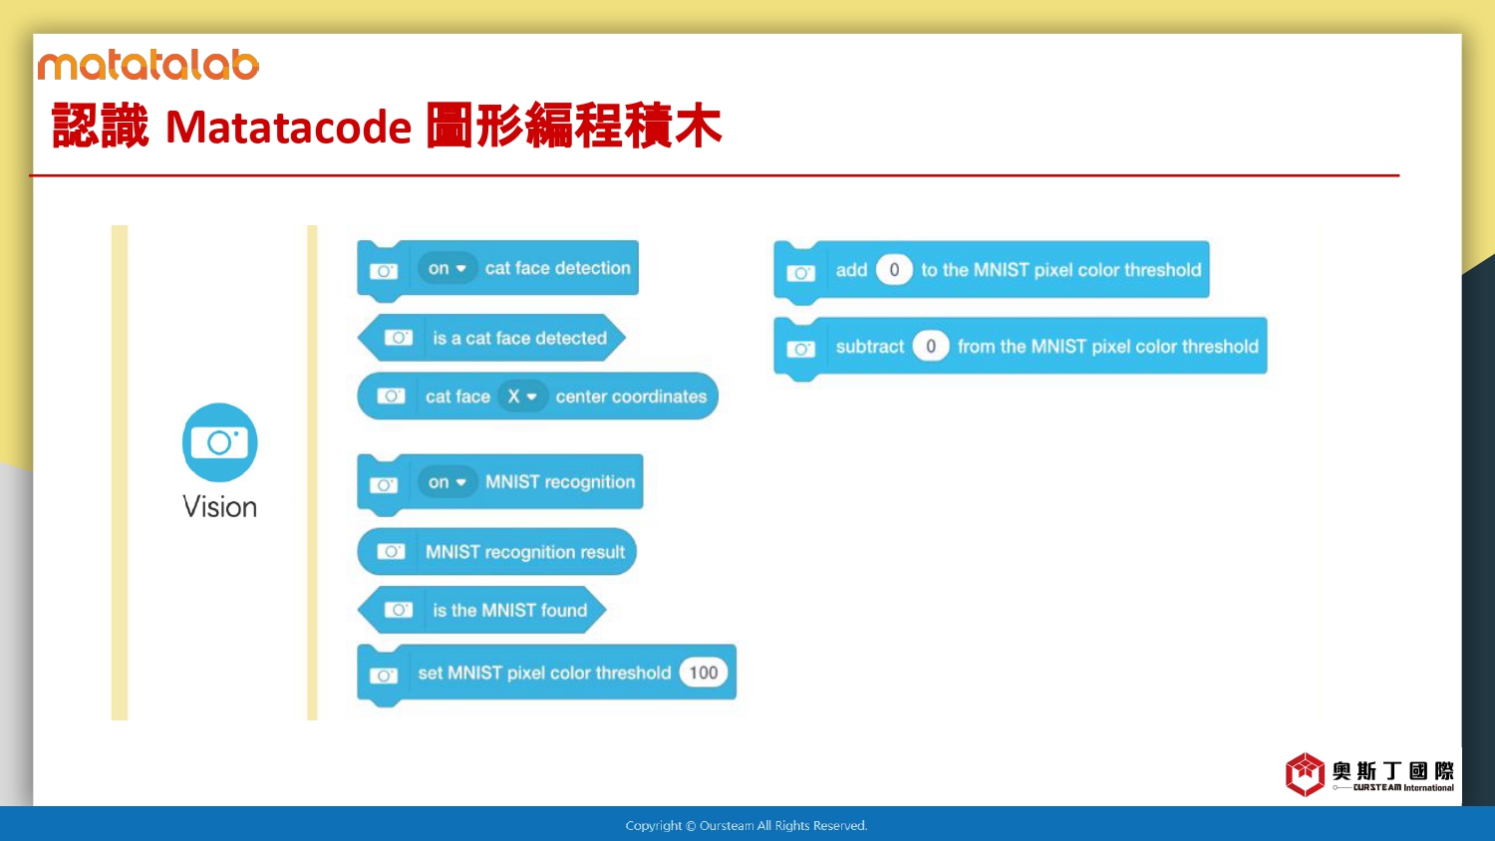Click camera icon on subtract-from-threshold block
1495x841 pixels.
(x=801, y=350)
